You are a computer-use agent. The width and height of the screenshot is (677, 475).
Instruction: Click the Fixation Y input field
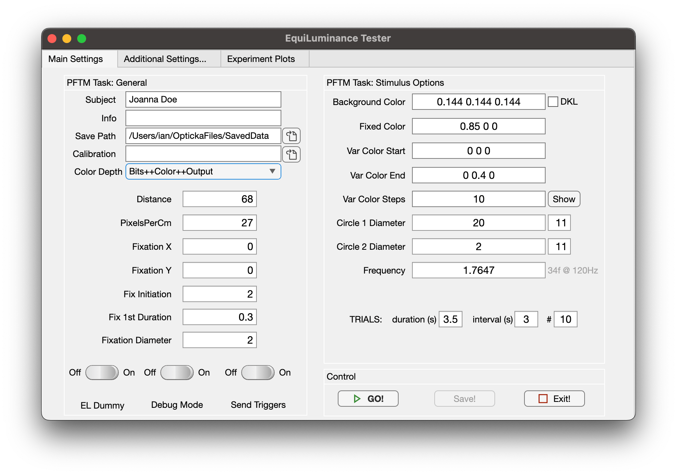coord(220,271)
